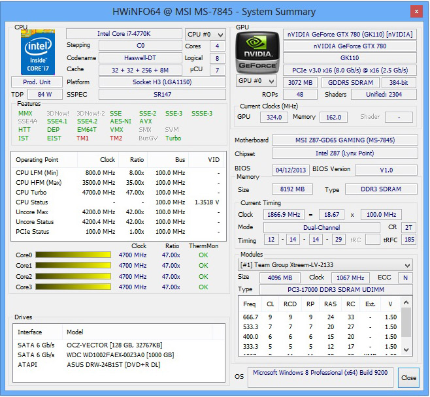Viewport: 430px width, 397px height.
Task: Click the Prod. Unit button
Action: [37, 82]
